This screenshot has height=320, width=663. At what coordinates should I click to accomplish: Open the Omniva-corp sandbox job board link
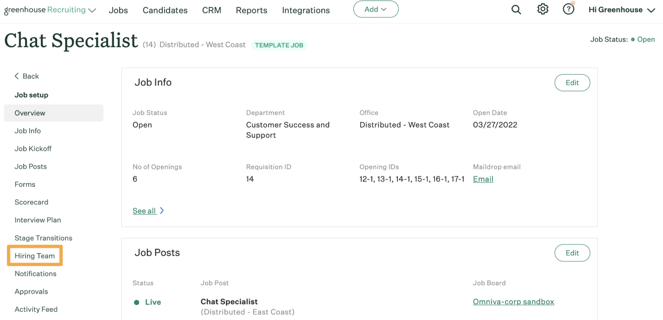(513, 302)
